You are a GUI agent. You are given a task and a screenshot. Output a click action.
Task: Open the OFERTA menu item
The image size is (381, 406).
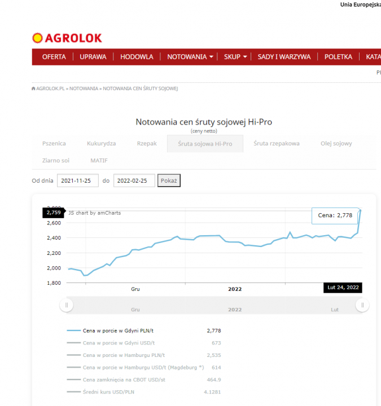(54, 57)
